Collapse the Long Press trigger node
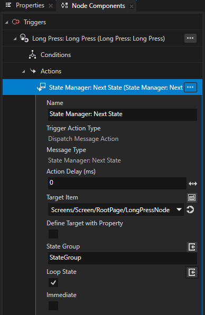This screenshot has width=205, height=315. pyautogui.click(x=15, y=39)
